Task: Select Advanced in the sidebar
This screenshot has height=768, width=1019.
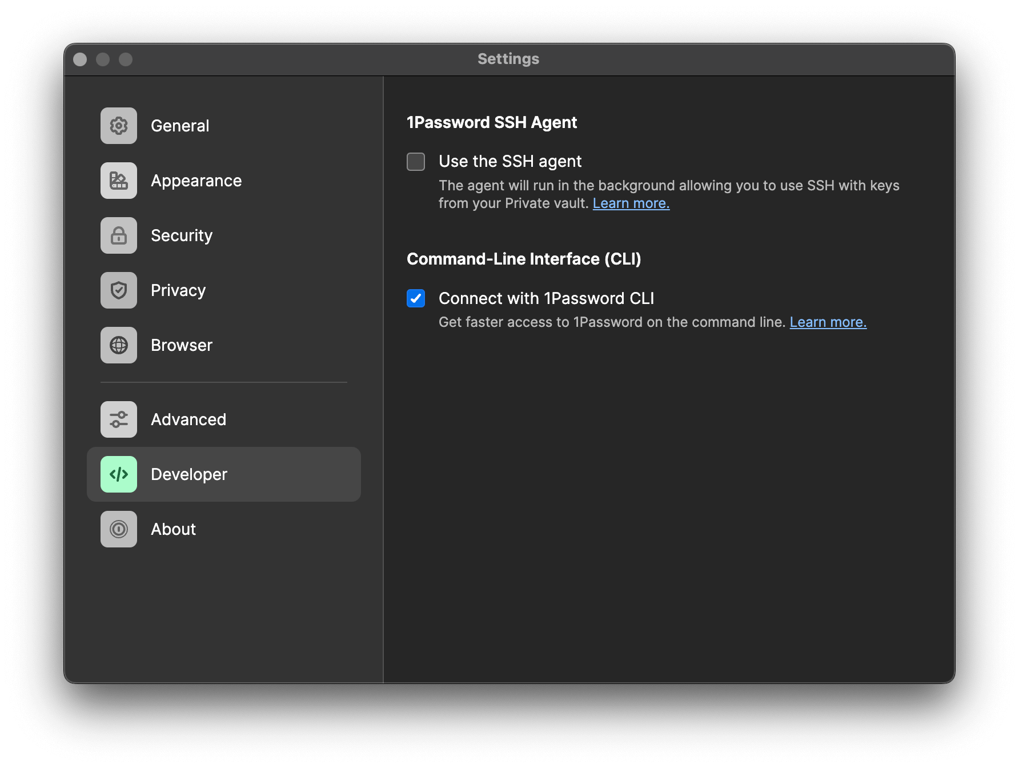Action: [x=224, y=419]
